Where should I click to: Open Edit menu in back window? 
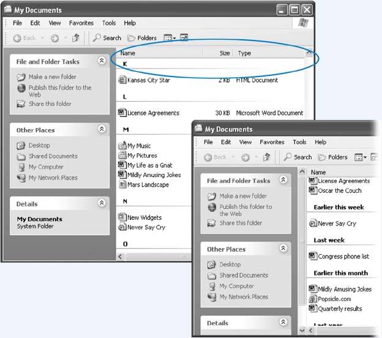pos(35,23)
